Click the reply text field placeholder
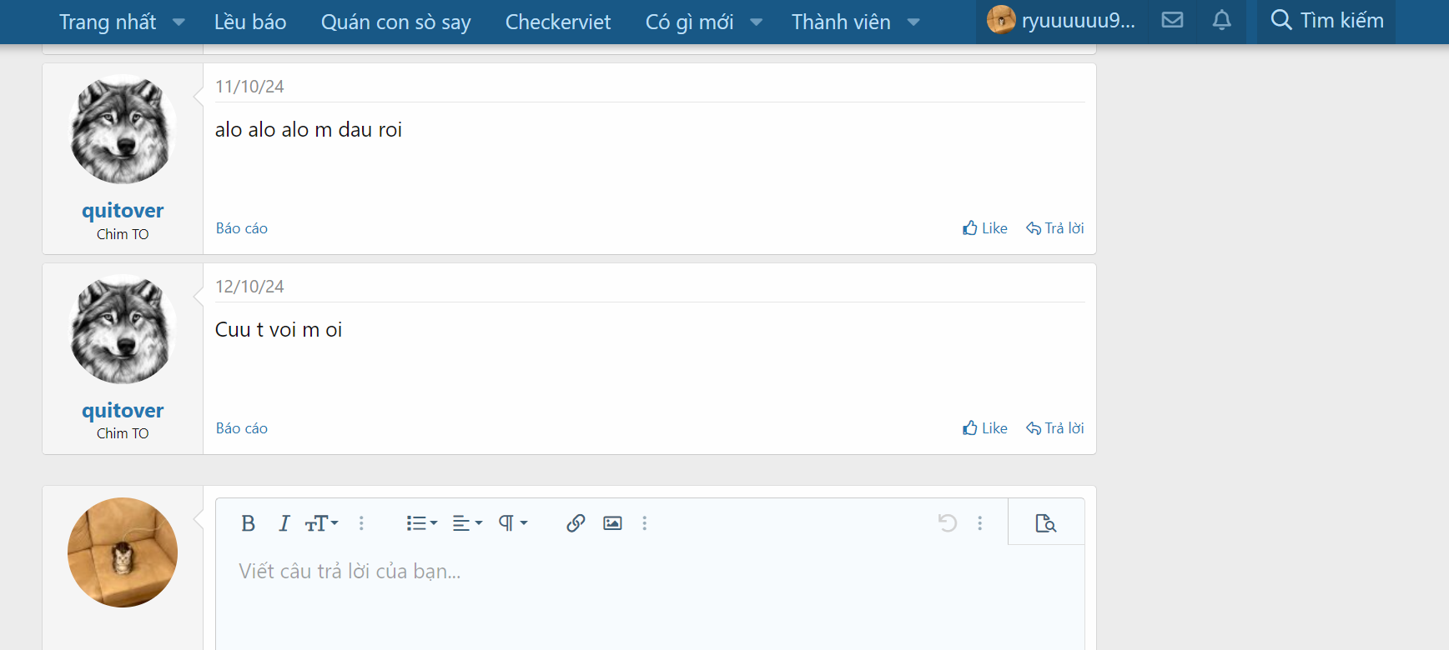 [x=350, y=572]
